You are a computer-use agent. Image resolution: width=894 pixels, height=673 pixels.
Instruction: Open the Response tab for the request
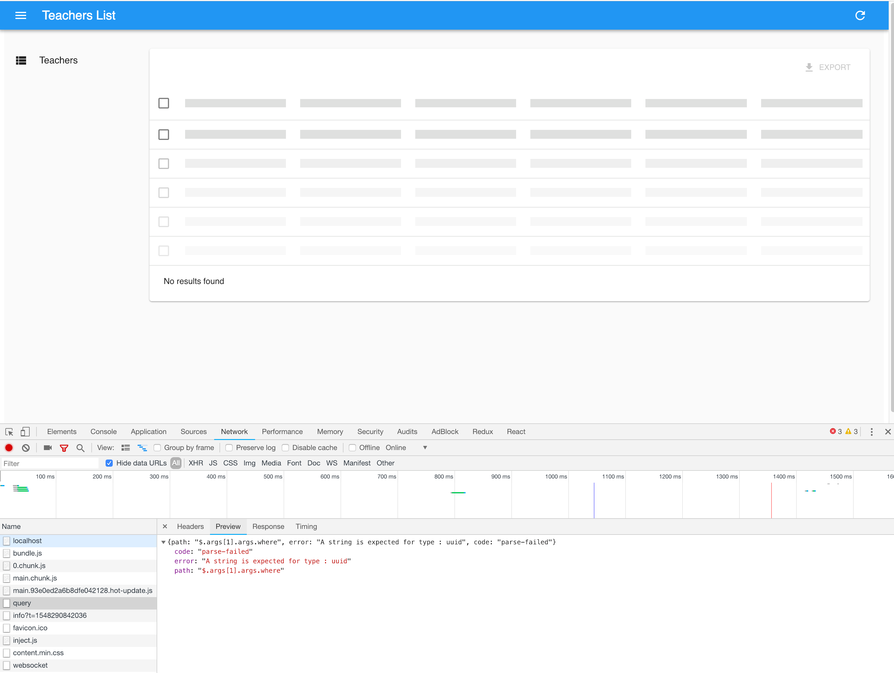268,526
